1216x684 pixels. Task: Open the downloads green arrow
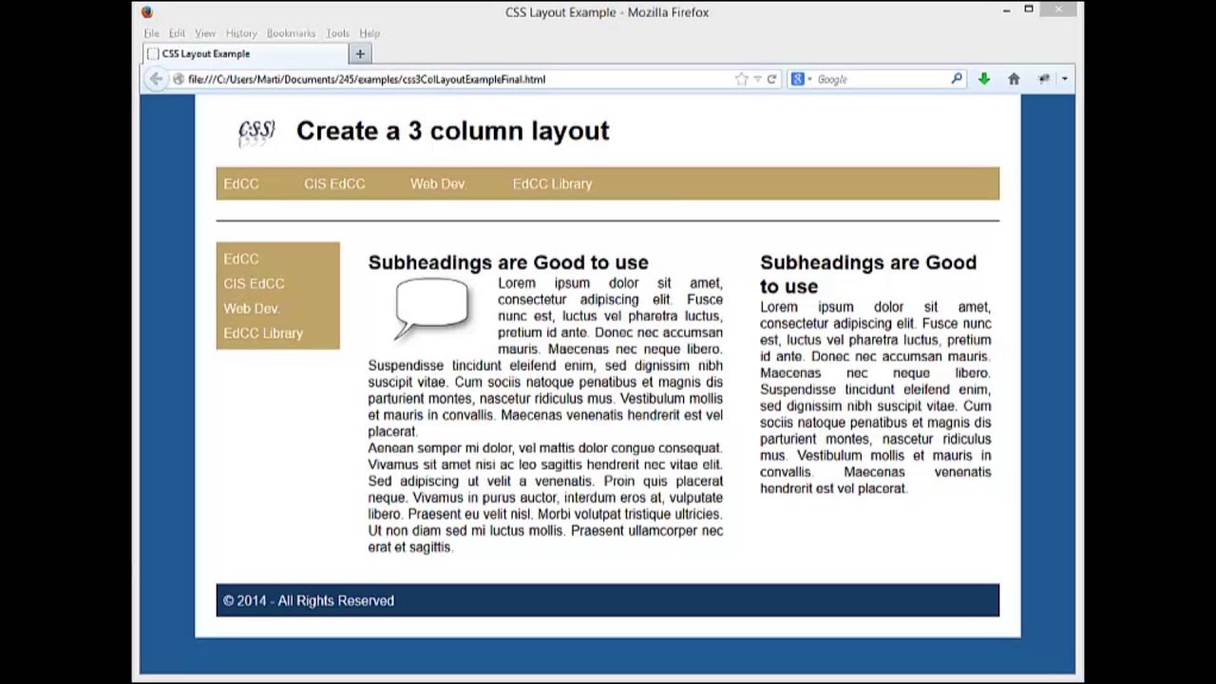coord(984,80)
